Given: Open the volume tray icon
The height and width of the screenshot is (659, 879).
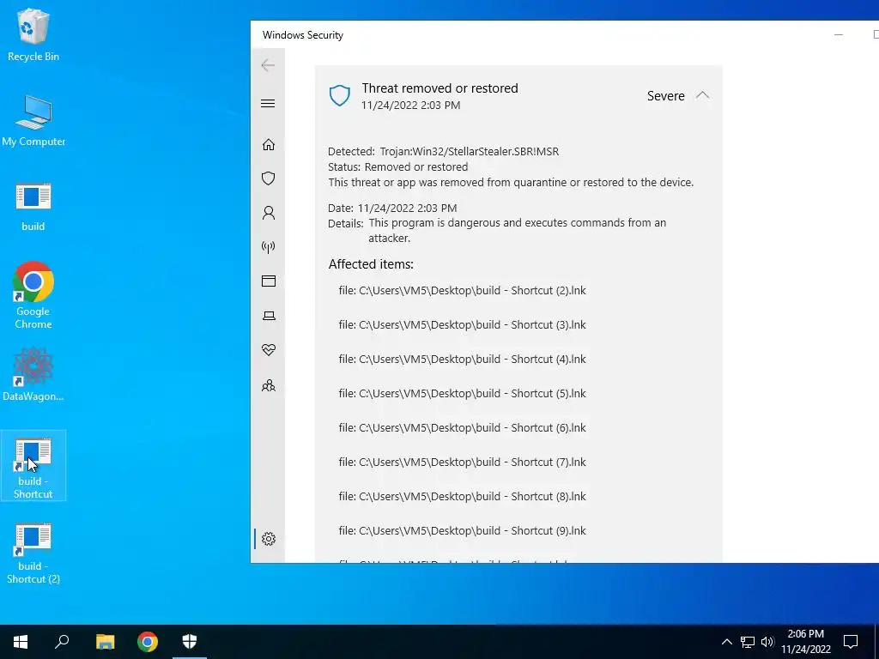Looking at the screenshot, I should 767,642.
